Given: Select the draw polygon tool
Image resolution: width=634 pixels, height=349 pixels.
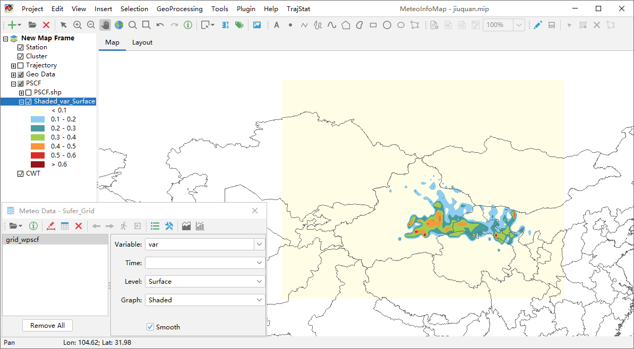Looking at the screenshot, I should (x=346, y=25).
